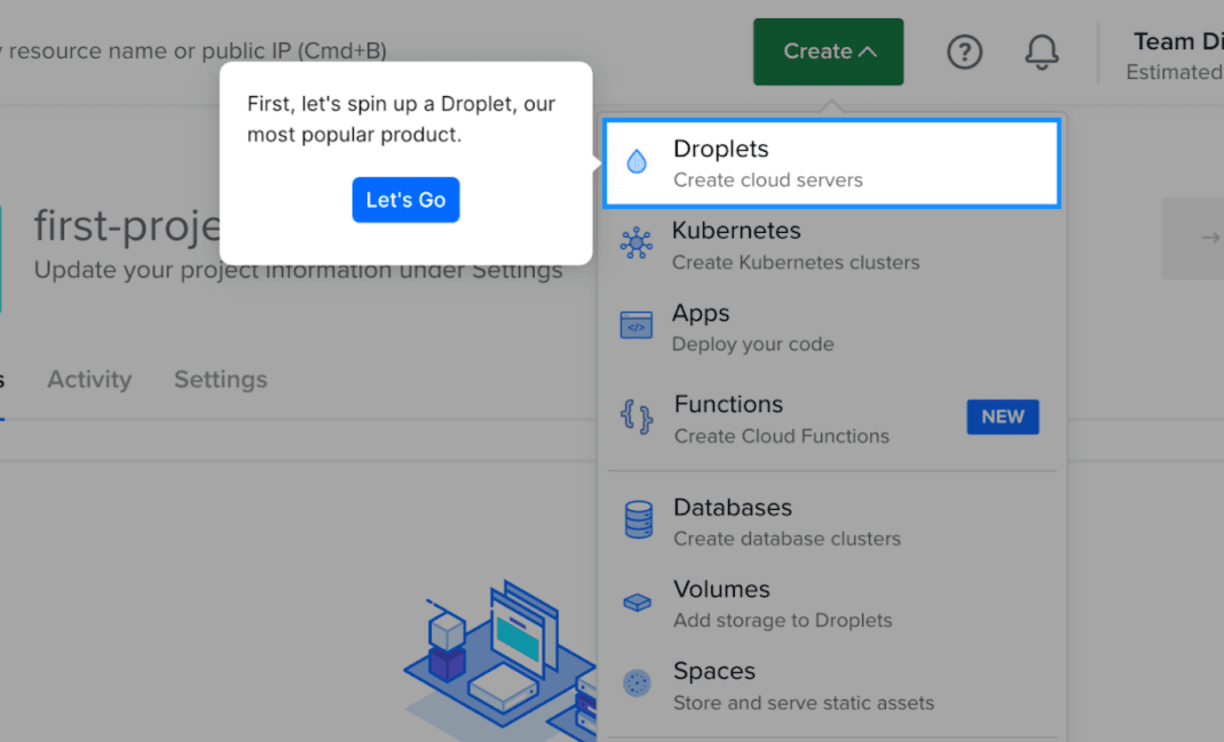Click the Databases cylinder icon
Screen dimensions: 1224x742
(x=638, y=520)
